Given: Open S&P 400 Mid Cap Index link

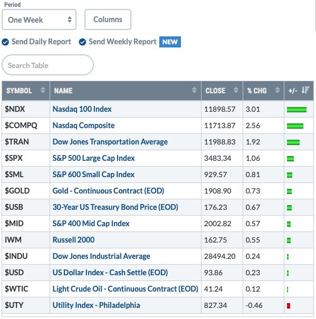Looking at the screenshot, I should coord(91,224).
